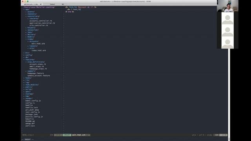Open site_controller.rb file
251x141 pixels.
point(38,25)
